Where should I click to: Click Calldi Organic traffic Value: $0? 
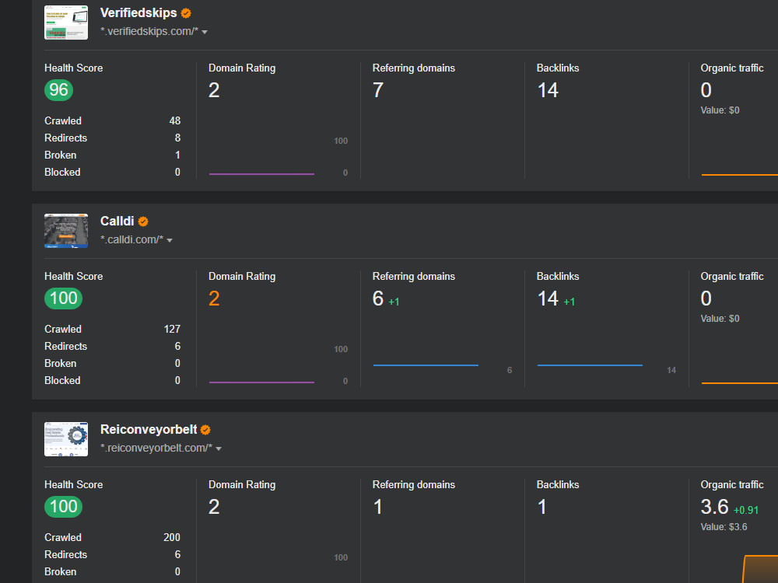coord(720,318)
